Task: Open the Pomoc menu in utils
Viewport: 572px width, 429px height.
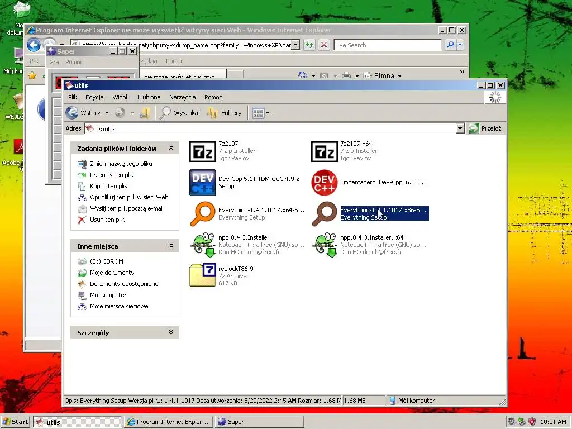Action: 213,97
